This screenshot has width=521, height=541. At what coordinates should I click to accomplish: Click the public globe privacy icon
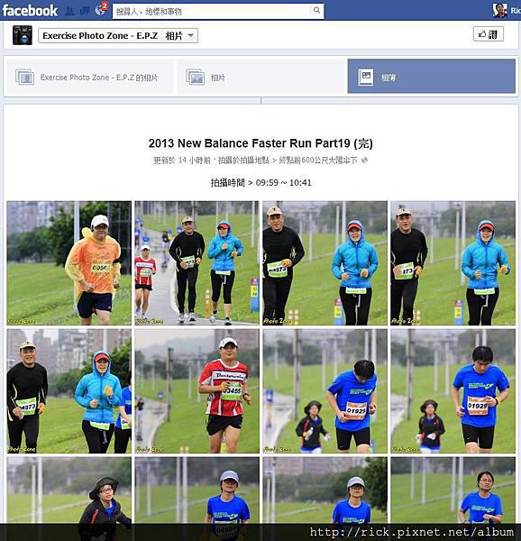tap(364, 160)
